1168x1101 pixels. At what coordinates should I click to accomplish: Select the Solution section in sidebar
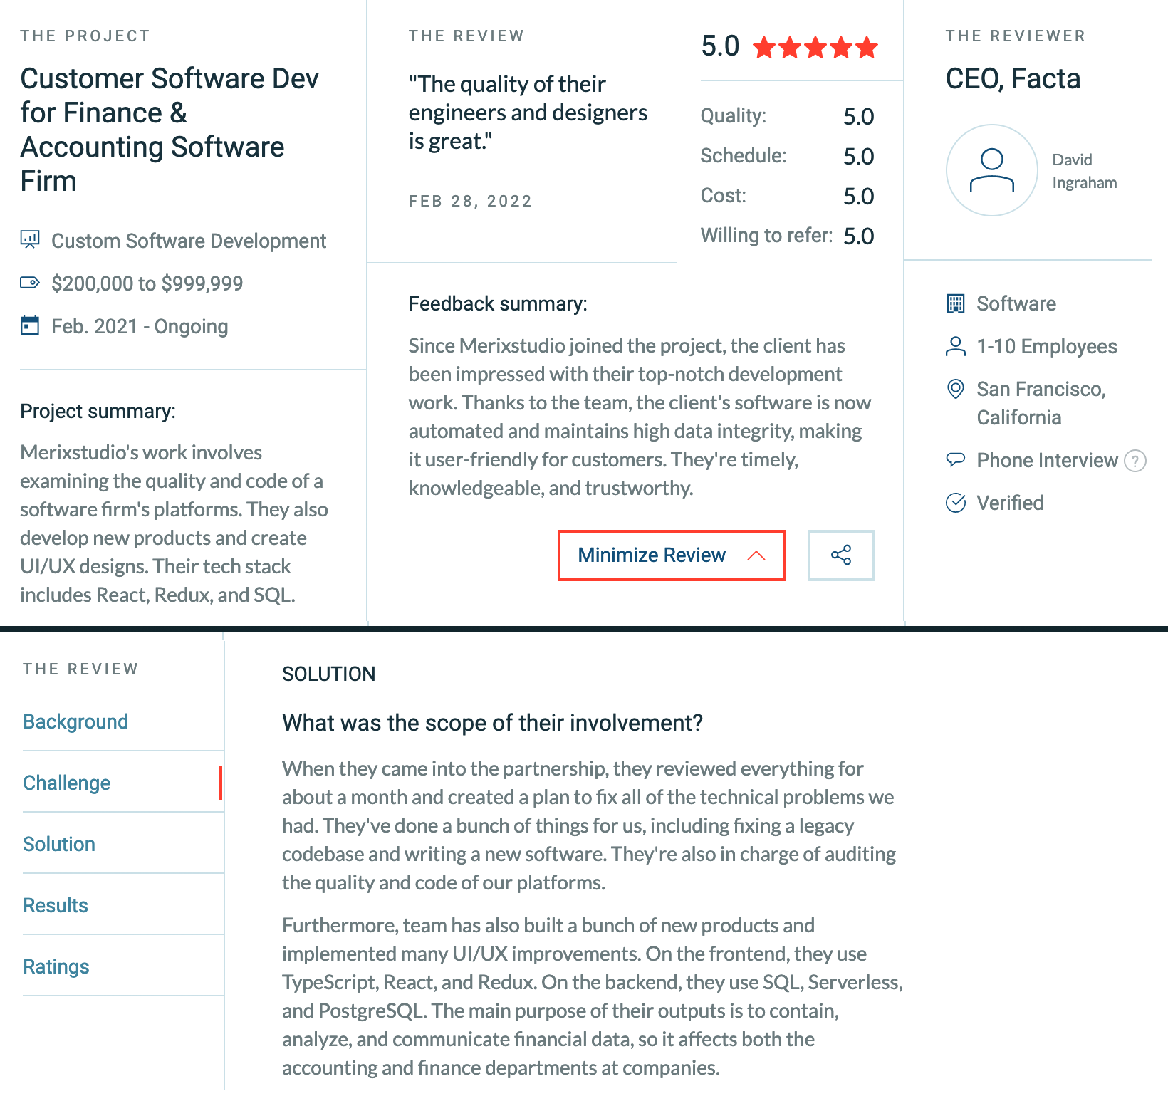59,843
